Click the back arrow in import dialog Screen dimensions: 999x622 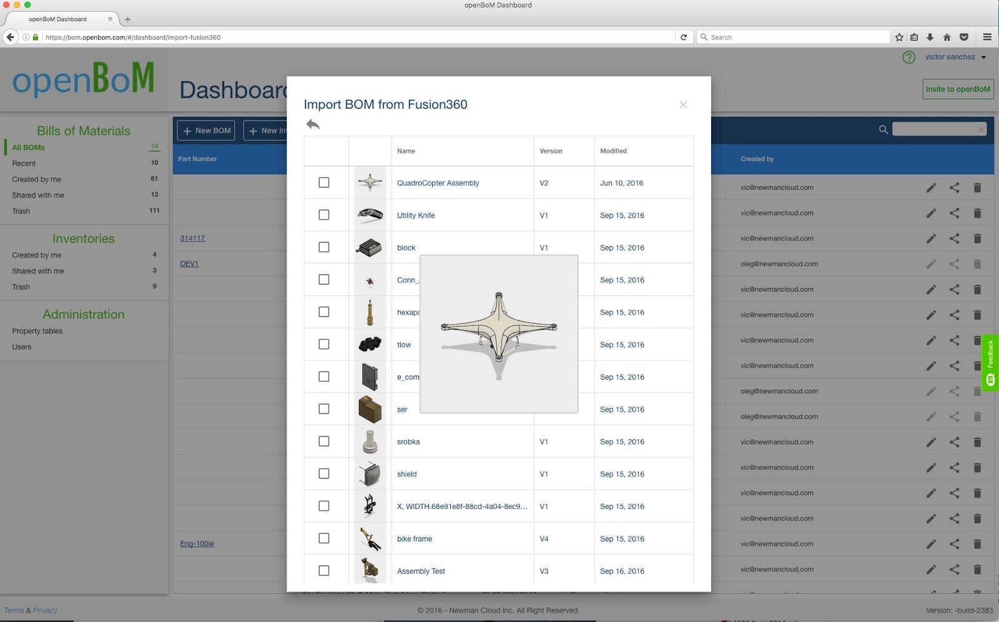tap(313, 124)
